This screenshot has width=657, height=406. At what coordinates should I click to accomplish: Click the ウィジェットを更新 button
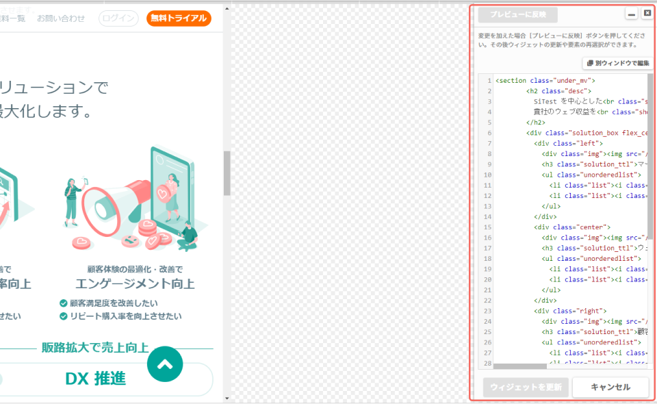pos(526,387)
